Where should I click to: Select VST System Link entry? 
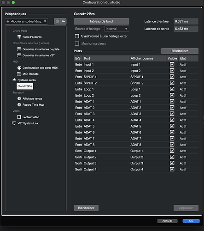coord(28,123)
